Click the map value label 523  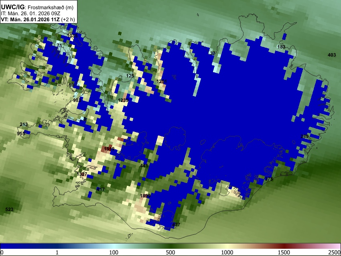tap(9, 209)
